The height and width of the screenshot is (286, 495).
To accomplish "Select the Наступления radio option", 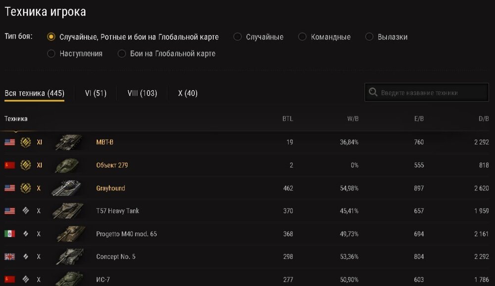I will click(x=51, y=53).
